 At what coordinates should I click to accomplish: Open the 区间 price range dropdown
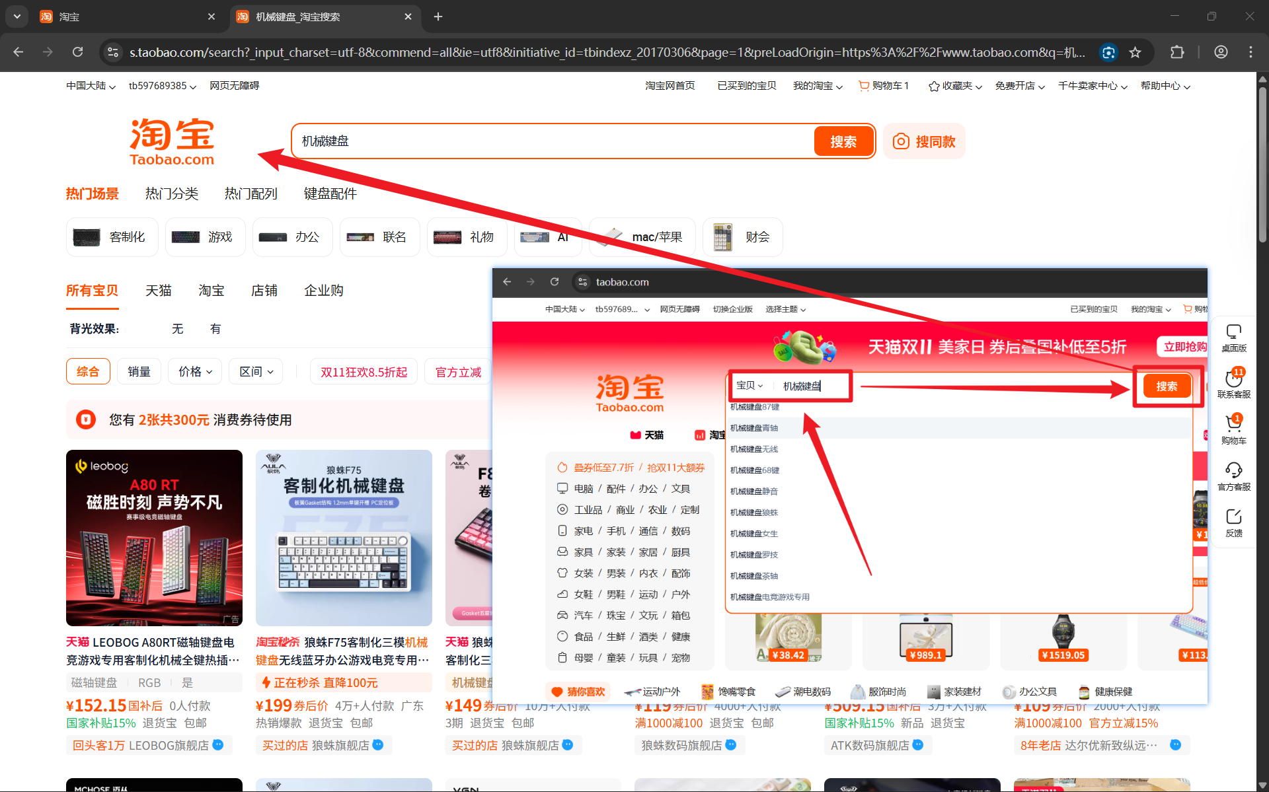point(256,372)
